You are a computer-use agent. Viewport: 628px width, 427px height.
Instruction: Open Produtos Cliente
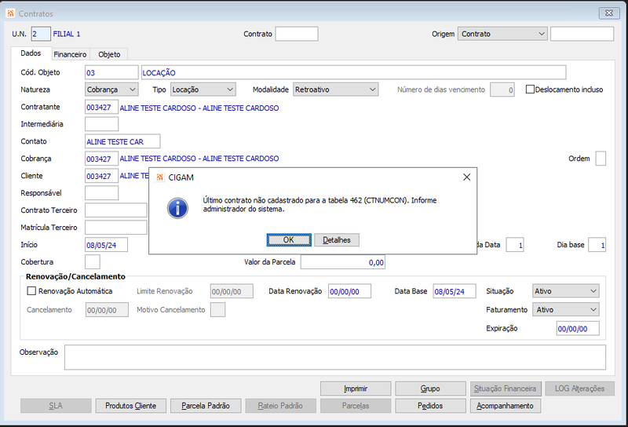click(x=130, y=406)
